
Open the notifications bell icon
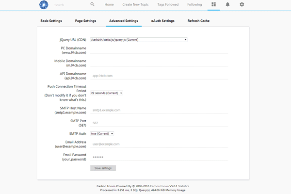tap(227, 4)
